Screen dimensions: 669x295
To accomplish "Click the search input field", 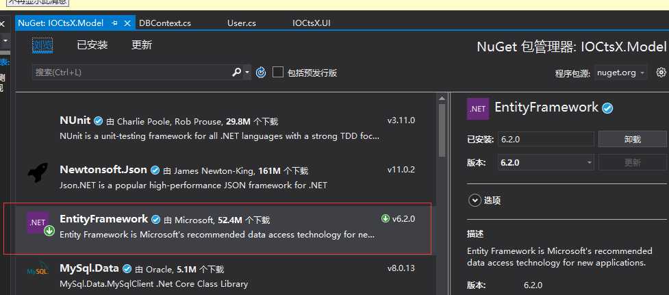I will point(131,73).
